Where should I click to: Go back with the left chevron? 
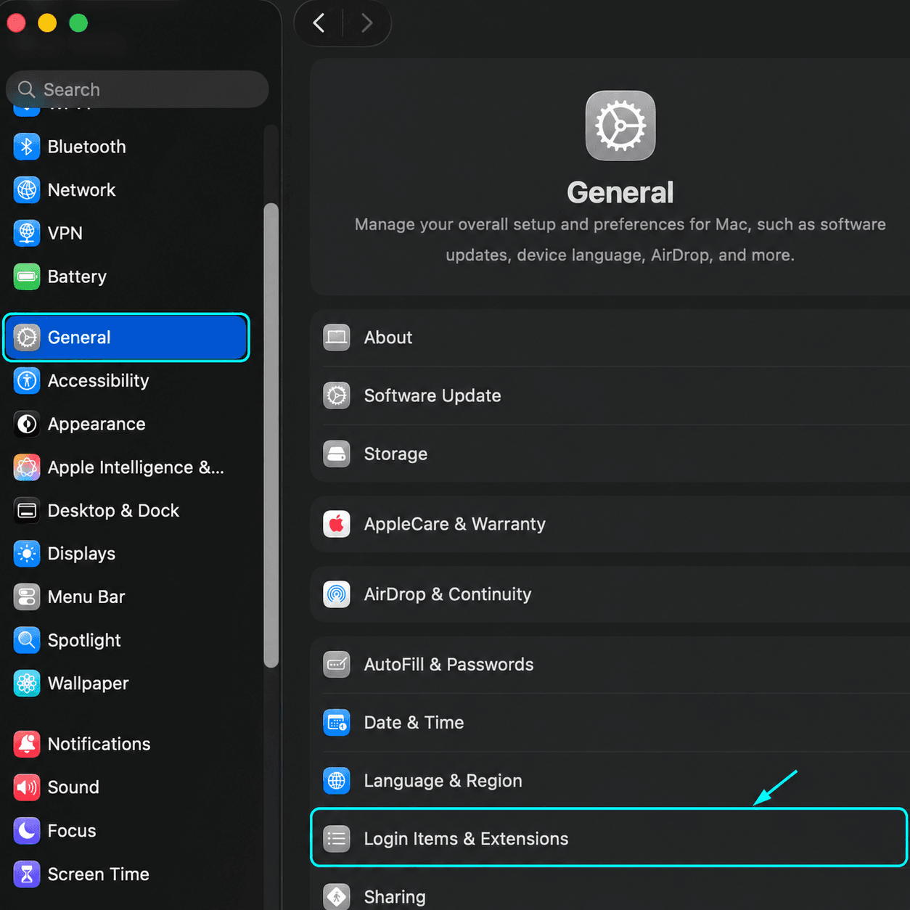(x=319, y=23)
